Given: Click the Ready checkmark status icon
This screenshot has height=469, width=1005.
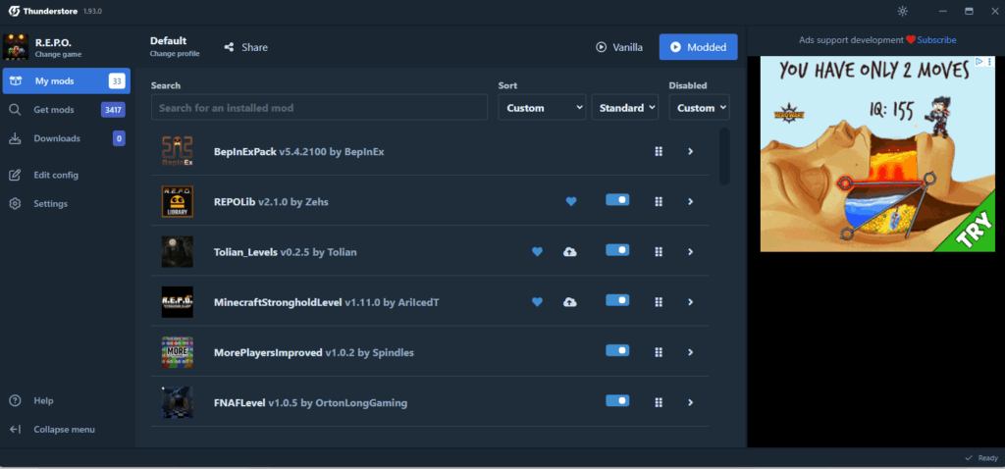Looking at the screenshot, I should (969, 458).
